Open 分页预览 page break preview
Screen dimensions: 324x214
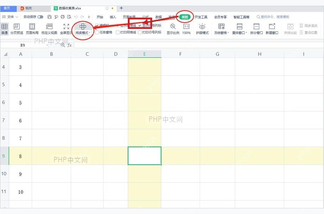click(x=17, y=29)
